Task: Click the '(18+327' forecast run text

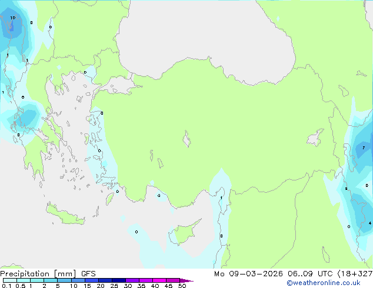Action: tap(355, 274)
